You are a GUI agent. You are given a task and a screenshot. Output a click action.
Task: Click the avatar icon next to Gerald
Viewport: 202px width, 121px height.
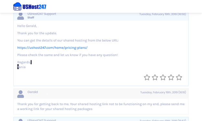[21, 94]
